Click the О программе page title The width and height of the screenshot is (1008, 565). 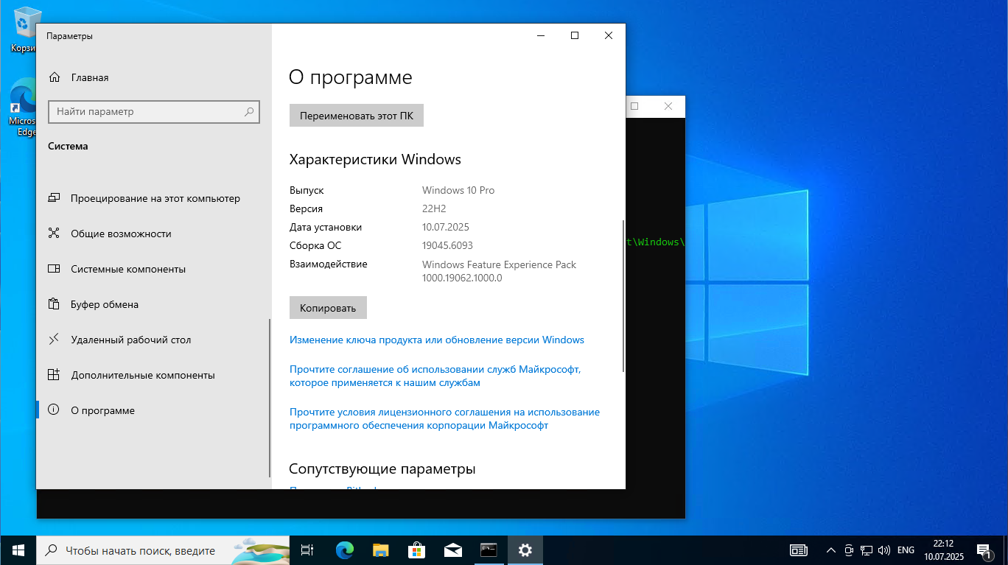click(351, 77)
